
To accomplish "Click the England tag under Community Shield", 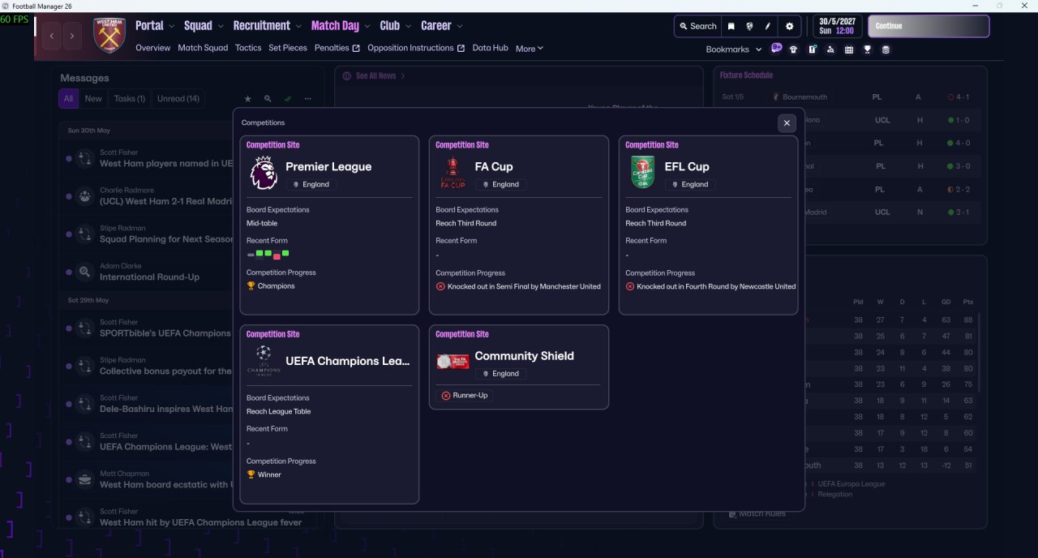I will click(x=500, y=373).
